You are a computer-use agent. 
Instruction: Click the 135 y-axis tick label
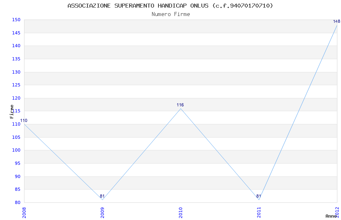[x=16, y=59]
